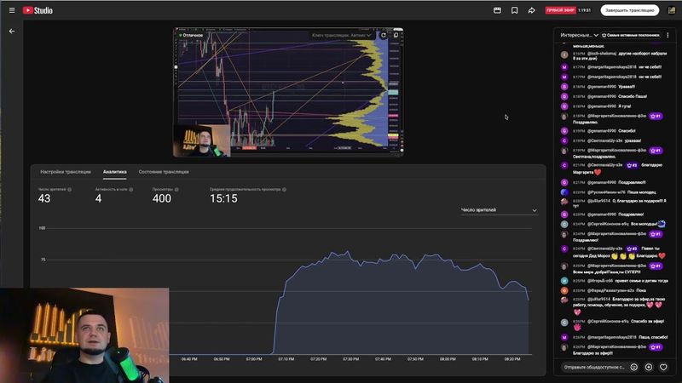Refresh the stream preview player

(x=384, y=35)
